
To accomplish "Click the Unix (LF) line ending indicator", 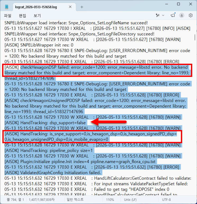I will [130, 200].
